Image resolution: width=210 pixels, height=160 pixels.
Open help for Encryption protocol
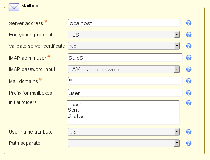click(x=189, y=35)
